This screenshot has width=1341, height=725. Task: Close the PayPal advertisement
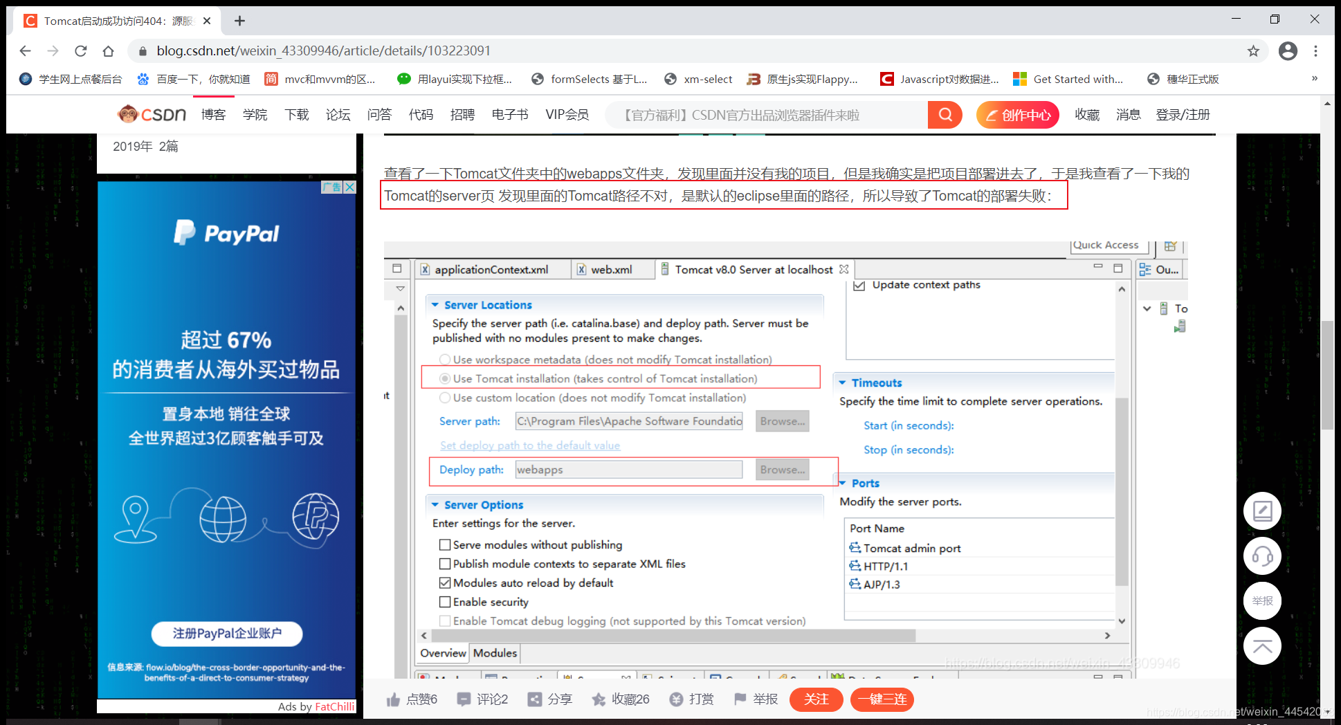coord(350,187)
